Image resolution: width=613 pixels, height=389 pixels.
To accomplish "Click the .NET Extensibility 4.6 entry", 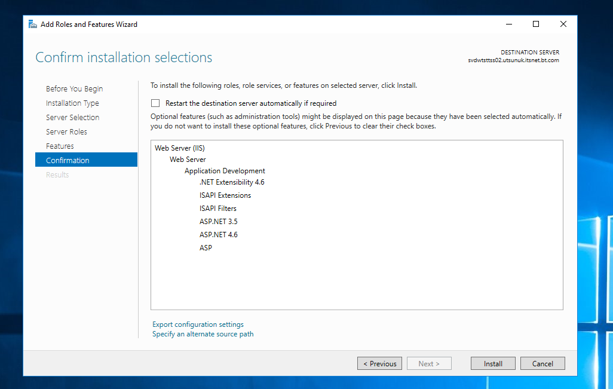I will pyautogui.click(x=232, y=182).
